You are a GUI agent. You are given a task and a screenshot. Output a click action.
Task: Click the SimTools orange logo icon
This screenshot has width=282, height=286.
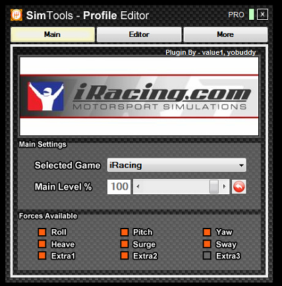point(16,15)
